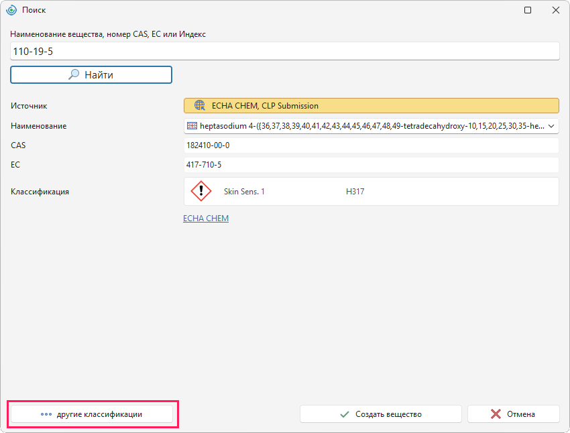Click the UK flag icon in name field
The width and height of the screenshot is (570, 433).
point(192,126)
